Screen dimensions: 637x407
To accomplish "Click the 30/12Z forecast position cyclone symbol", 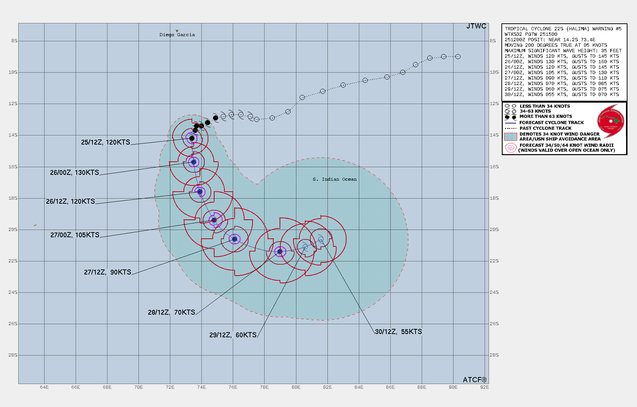I will click(321, 239).
